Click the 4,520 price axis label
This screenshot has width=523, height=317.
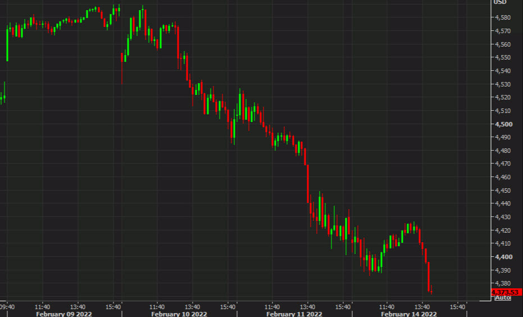[x=503, y=97]
